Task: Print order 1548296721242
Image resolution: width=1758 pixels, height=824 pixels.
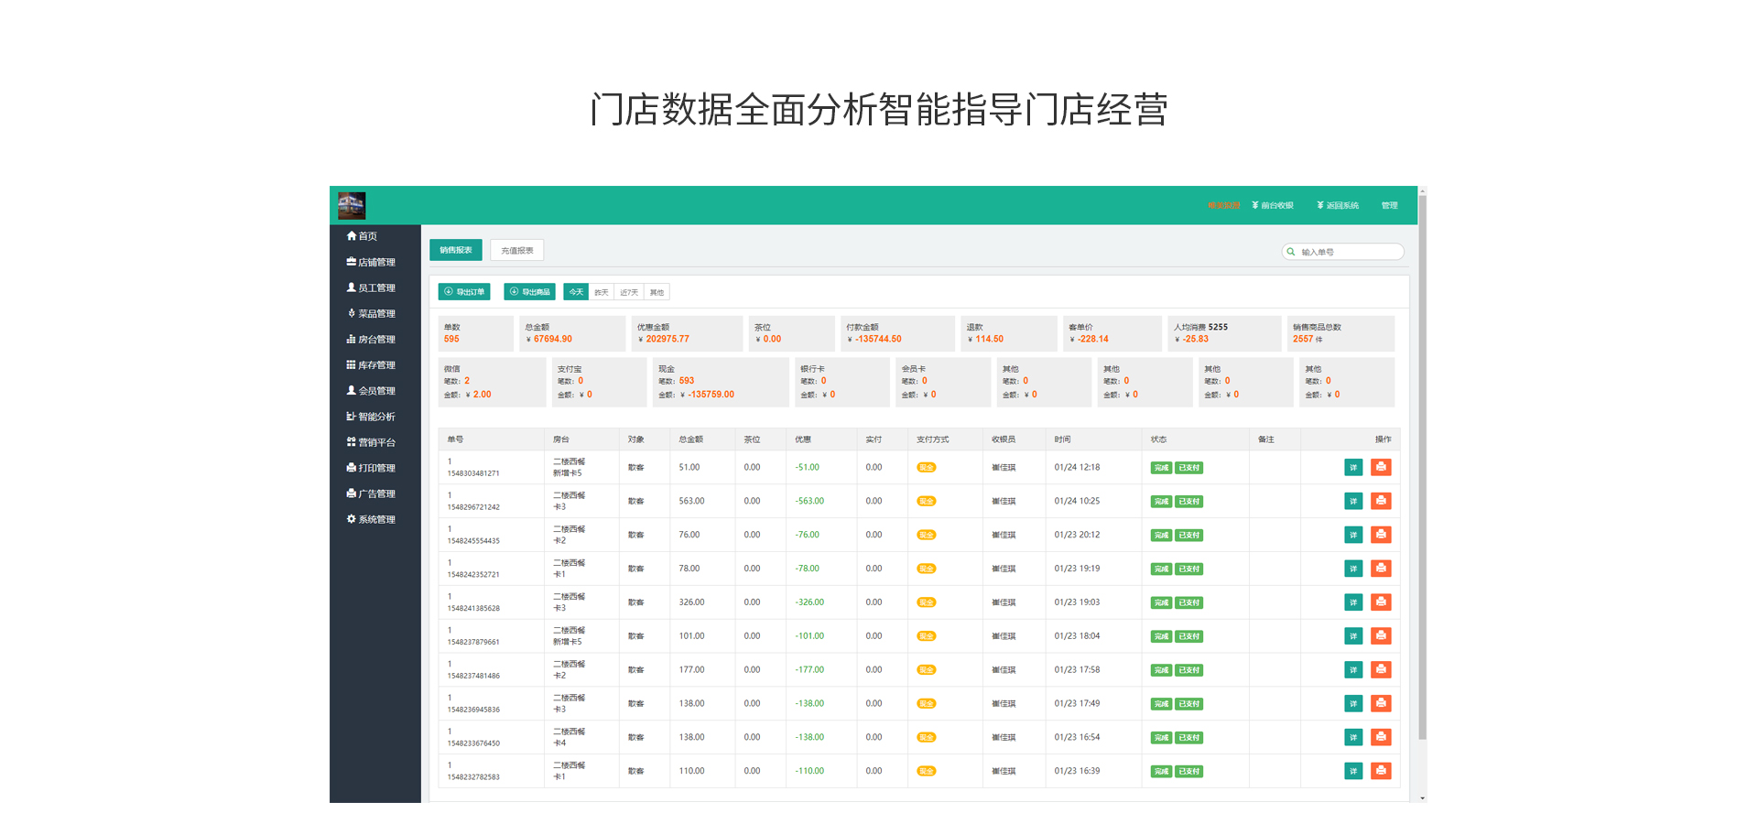Action: tap(1381, 501)
